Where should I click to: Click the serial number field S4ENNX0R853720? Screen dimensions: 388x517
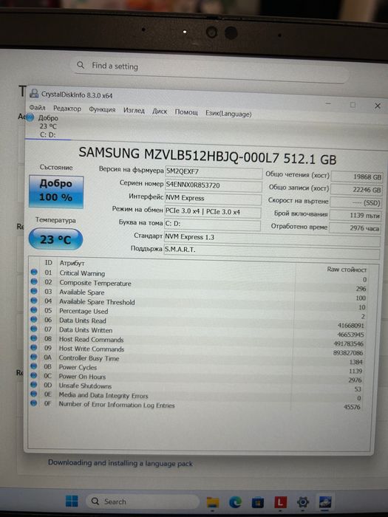pos(213,185)
